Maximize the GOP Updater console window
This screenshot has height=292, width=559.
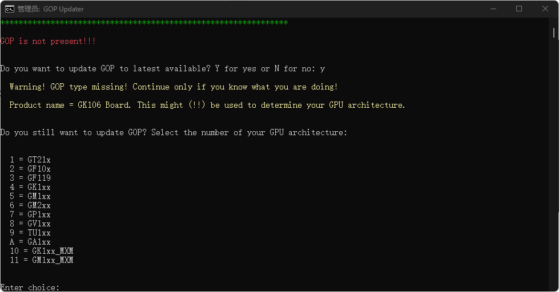tap(519, 9)
